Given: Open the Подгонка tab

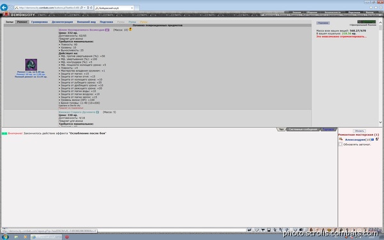Looking at the screenshot, I should [106, 22].
